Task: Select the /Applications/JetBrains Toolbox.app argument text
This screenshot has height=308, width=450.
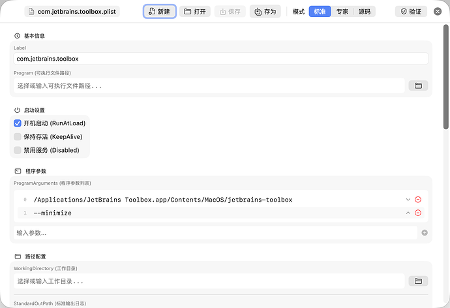Action: [163, 200]
